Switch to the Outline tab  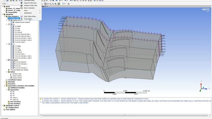point(4,4)
